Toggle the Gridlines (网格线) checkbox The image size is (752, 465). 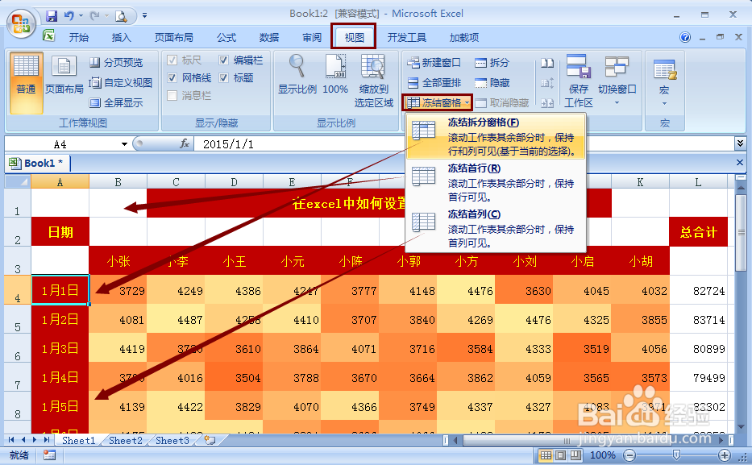(x=172, y=77)
